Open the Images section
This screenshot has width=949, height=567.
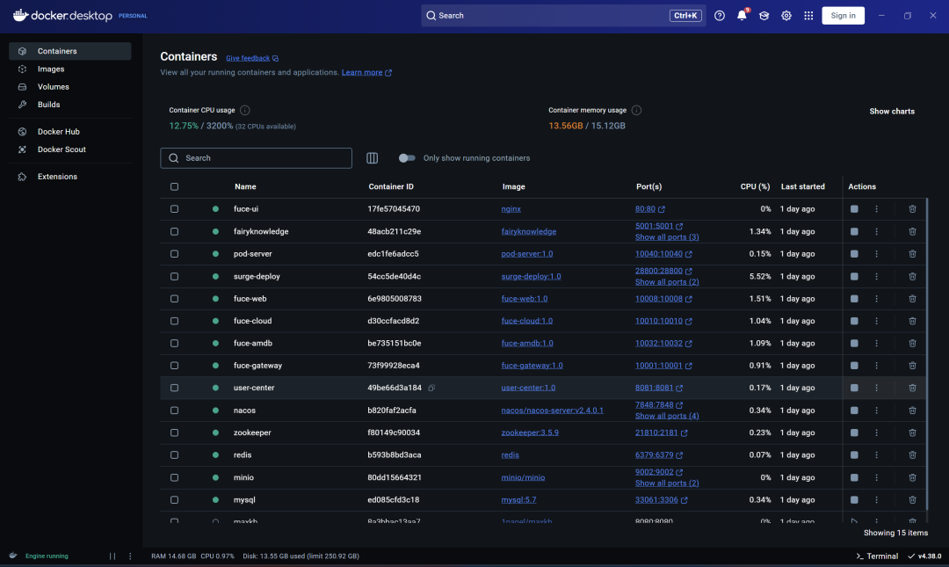coord(70,69)
